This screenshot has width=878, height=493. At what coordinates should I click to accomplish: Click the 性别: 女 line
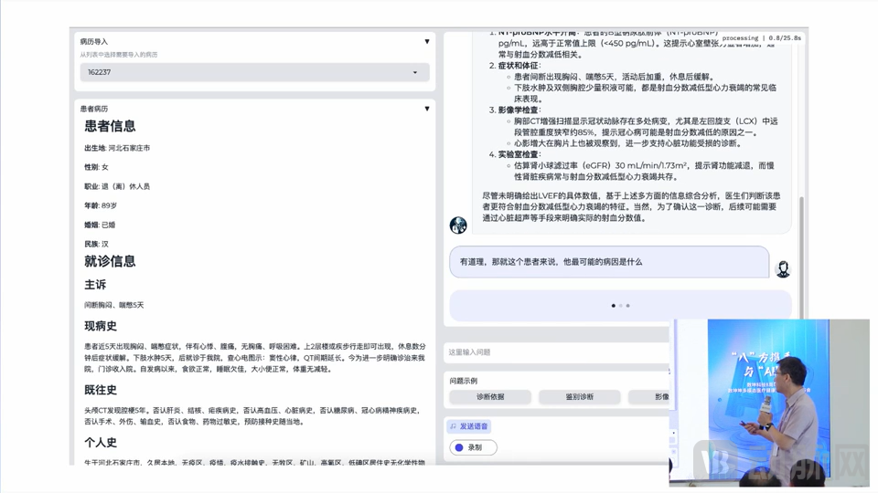[96, 167]
